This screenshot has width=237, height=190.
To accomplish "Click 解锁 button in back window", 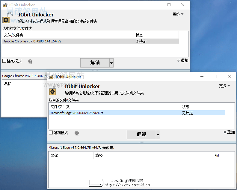I will click(95, 63).
